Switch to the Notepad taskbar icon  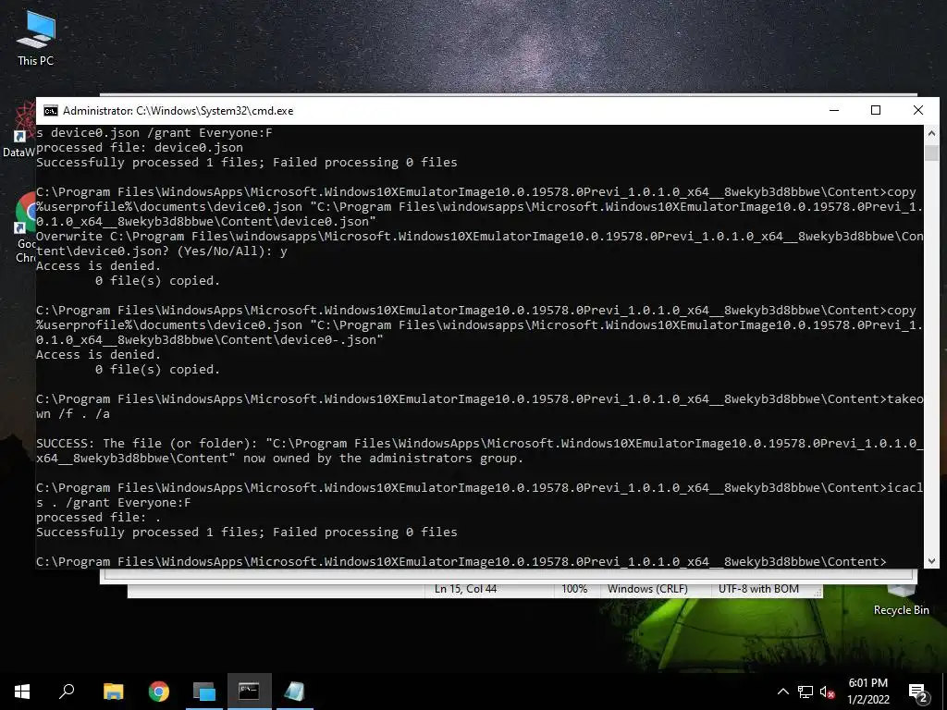click(295, 692)
